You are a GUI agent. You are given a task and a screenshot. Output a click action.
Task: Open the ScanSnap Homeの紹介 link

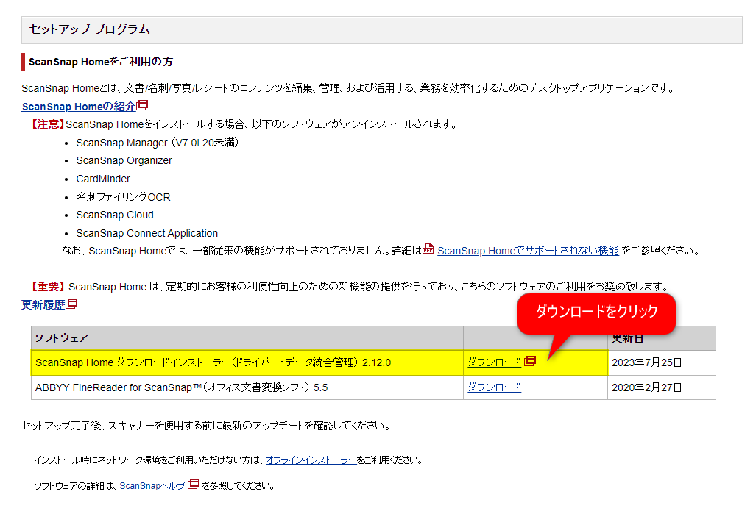tap(79, 107)
